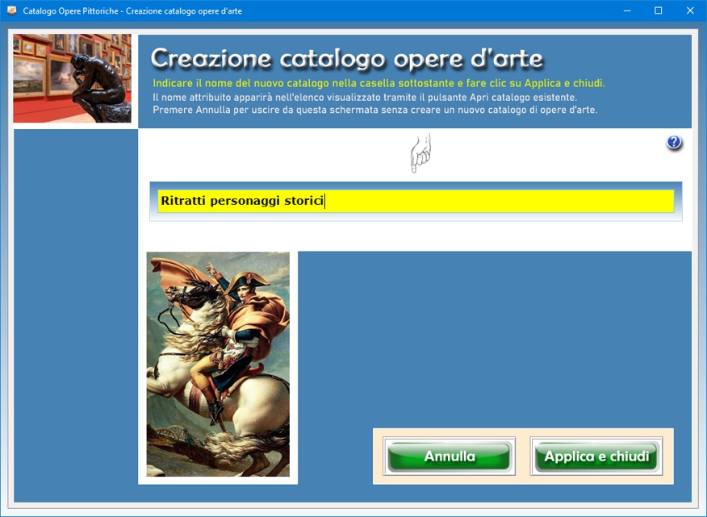Open help with the blue question mark icon
This screenshot has height=517, width=707.
click(674, 143)
